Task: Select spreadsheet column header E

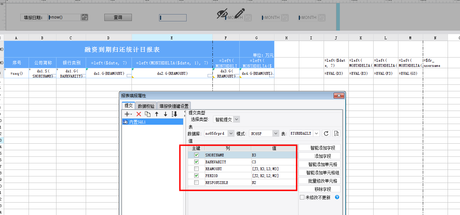Action: (172, 38)
